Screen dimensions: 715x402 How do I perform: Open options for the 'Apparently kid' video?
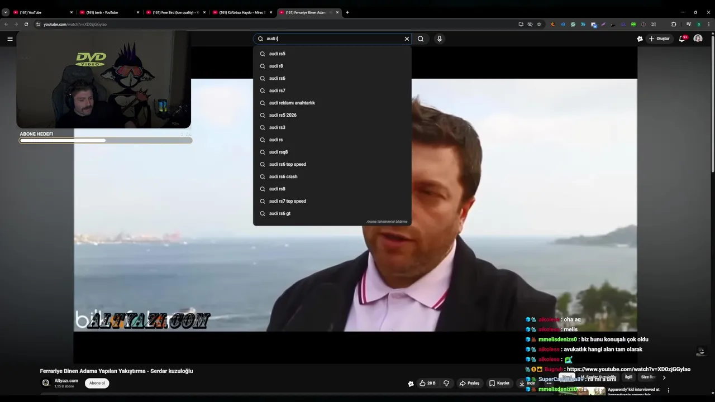(x=669, y=390)
